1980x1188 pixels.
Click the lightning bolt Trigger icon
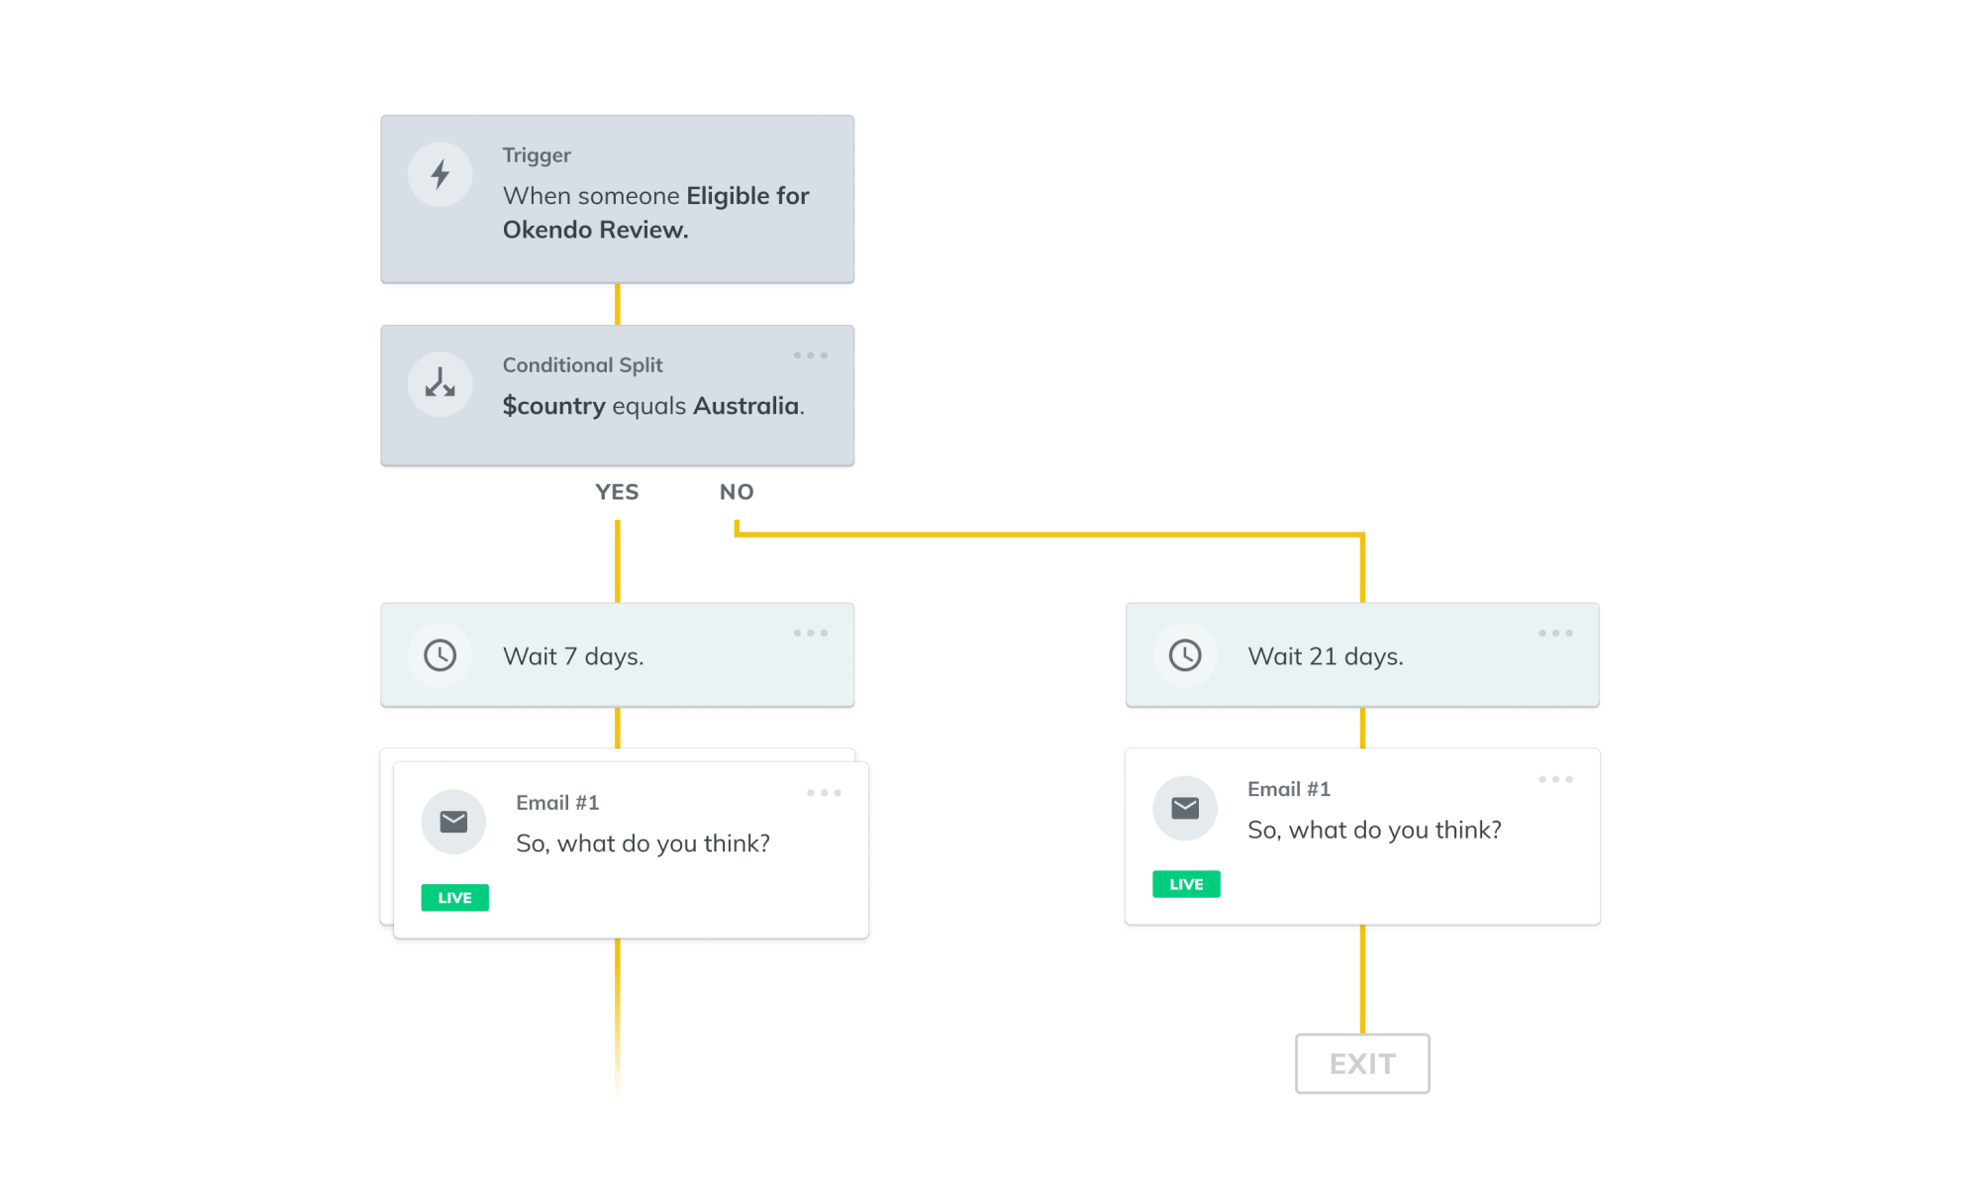click(x=440, y=175)
